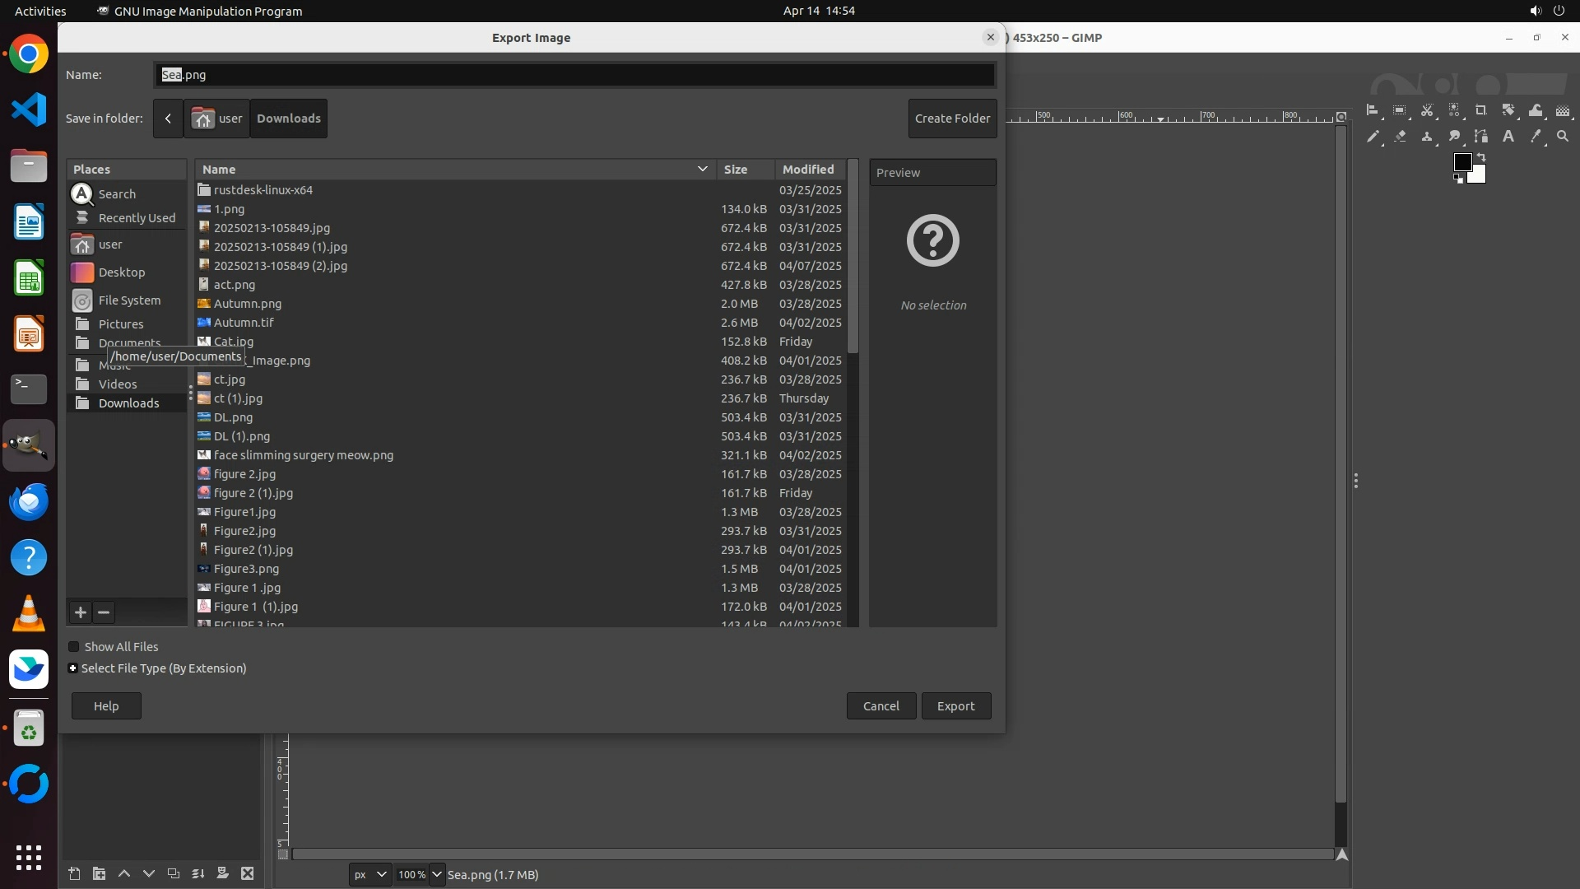Select the Clone stamp tool
The image size is (1580, 889).
pyautogui.click(x=1427, y=137)
